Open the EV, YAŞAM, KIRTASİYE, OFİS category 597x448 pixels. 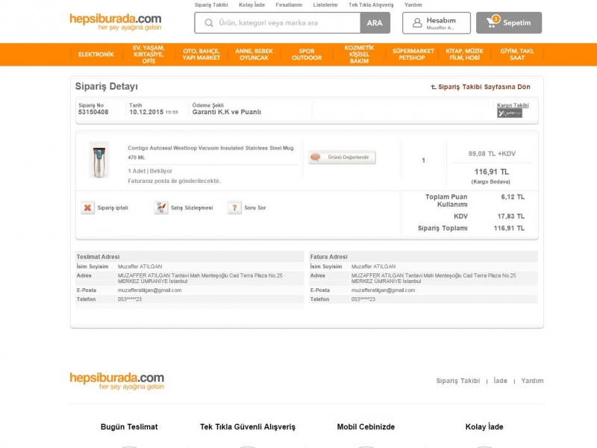point(149,55)
